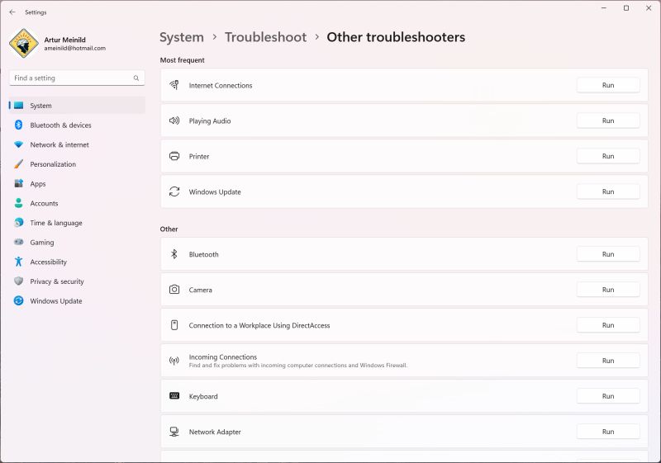Open Accounts settings label
The width and height of the screenshot is (661, 463).
point(44,203)
